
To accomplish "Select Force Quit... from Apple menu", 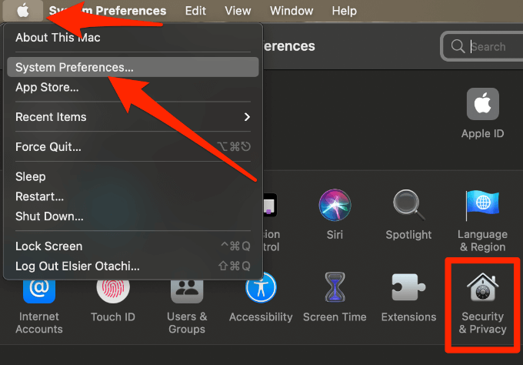I will pos(133,146).
